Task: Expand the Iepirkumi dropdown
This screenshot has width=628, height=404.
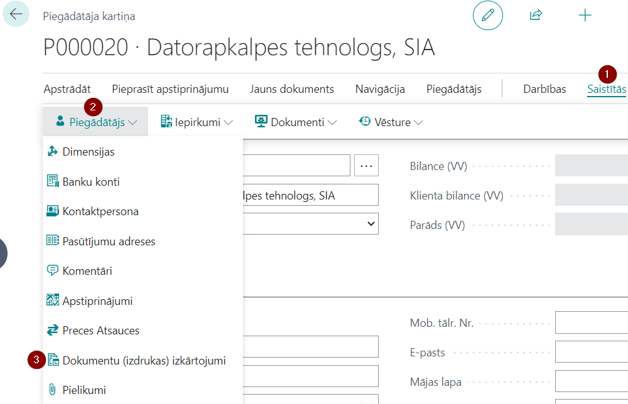Action: pos(196,122)
